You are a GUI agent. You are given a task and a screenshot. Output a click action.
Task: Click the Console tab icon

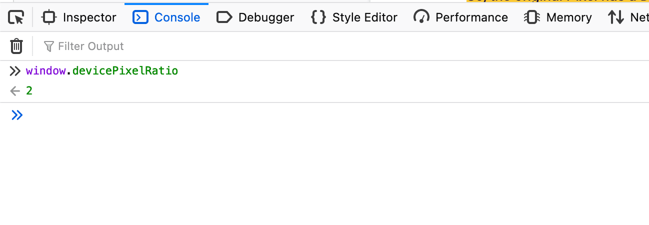pyautogui.click(x=140, y=18)
